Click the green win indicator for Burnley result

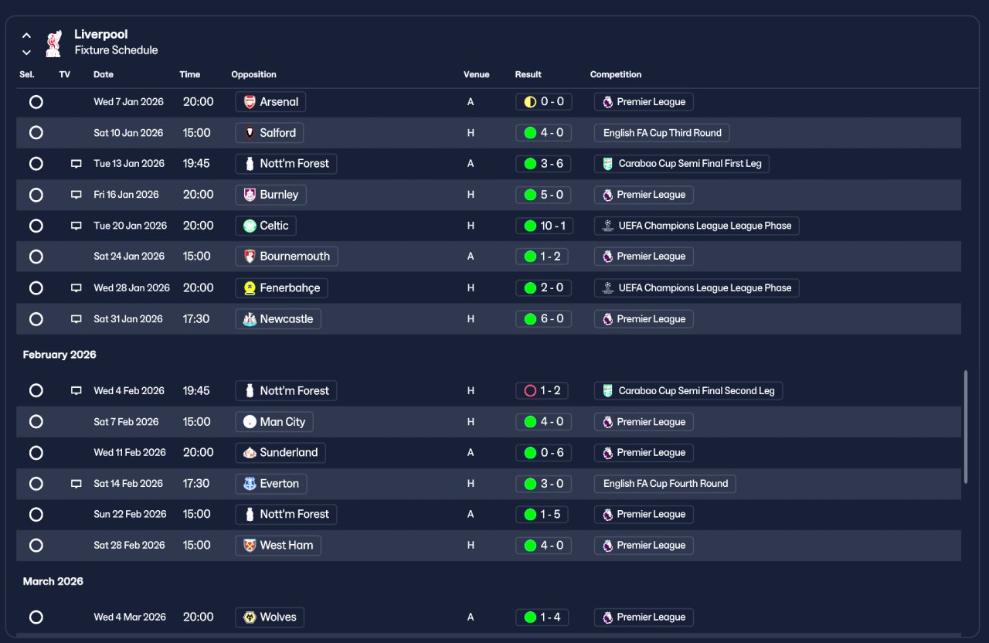(x=530, y=195)
